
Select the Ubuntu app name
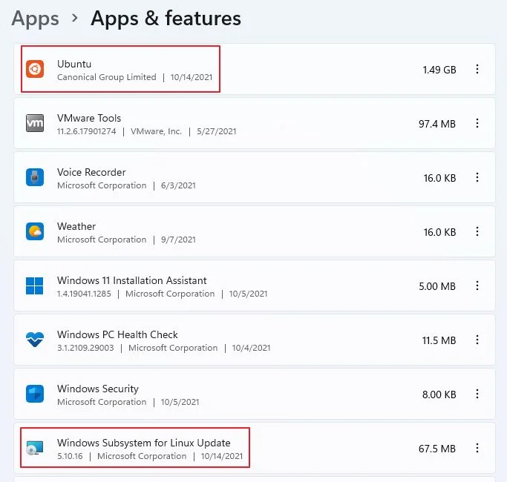[74, 64]
